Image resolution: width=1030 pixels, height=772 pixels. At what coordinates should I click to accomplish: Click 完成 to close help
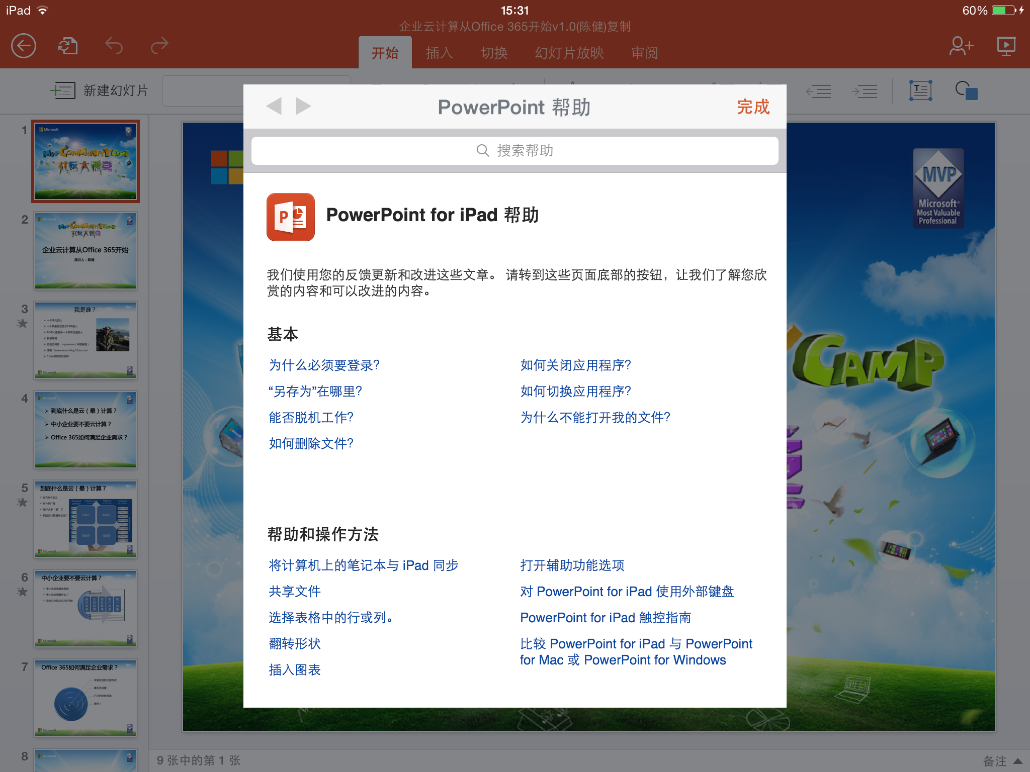[x=753, y=107]
